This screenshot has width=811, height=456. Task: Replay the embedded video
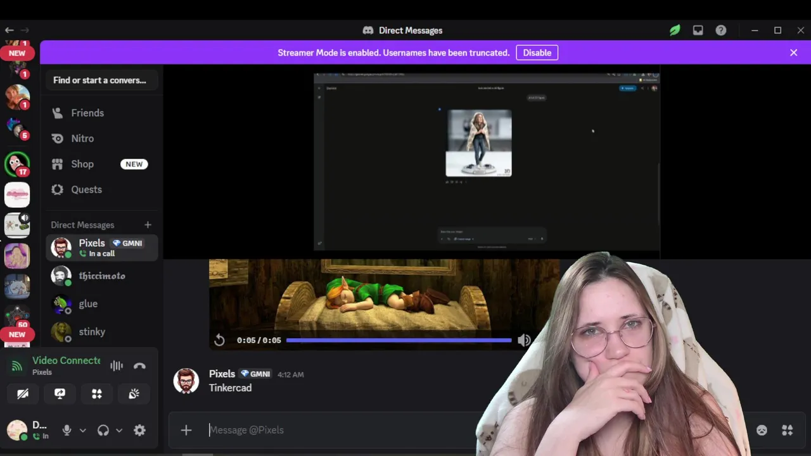tap(219, 340)
